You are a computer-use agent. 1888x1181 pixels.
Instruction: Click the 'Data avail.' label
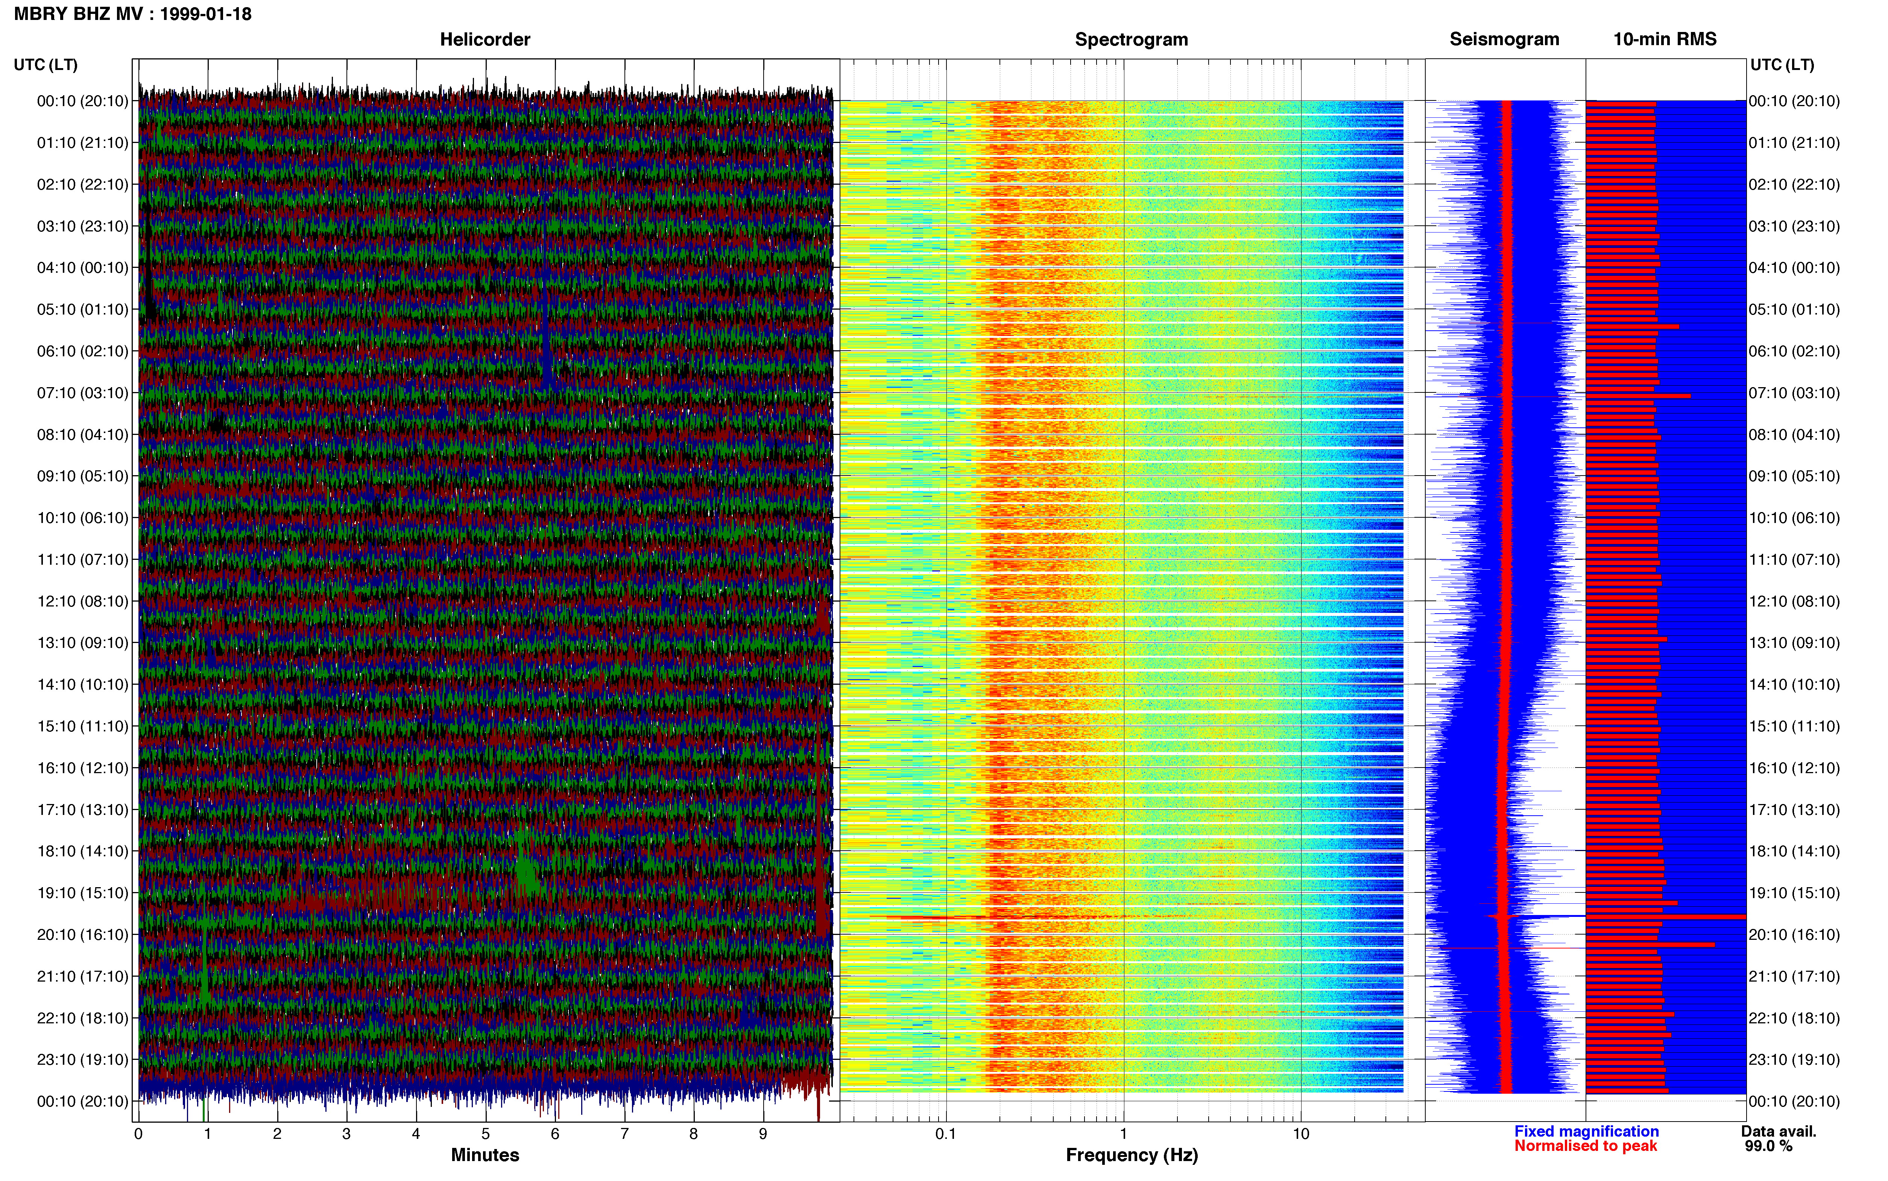click(1779, 1131)
